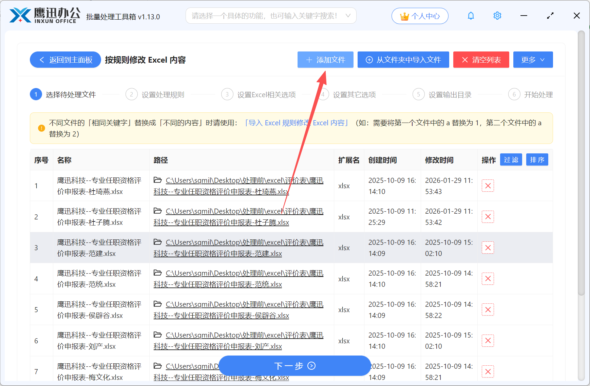590x386 pixels.
Task: Click the 鹰迅办公 logo
Action: pos(43,15)
